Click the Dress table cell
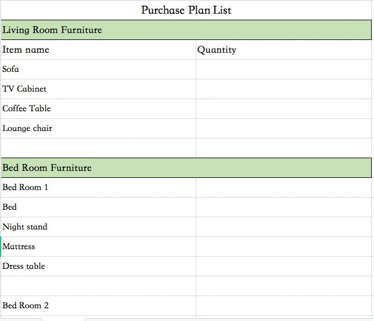The width and height of the screenshot is (374, 321). (98, 267)
